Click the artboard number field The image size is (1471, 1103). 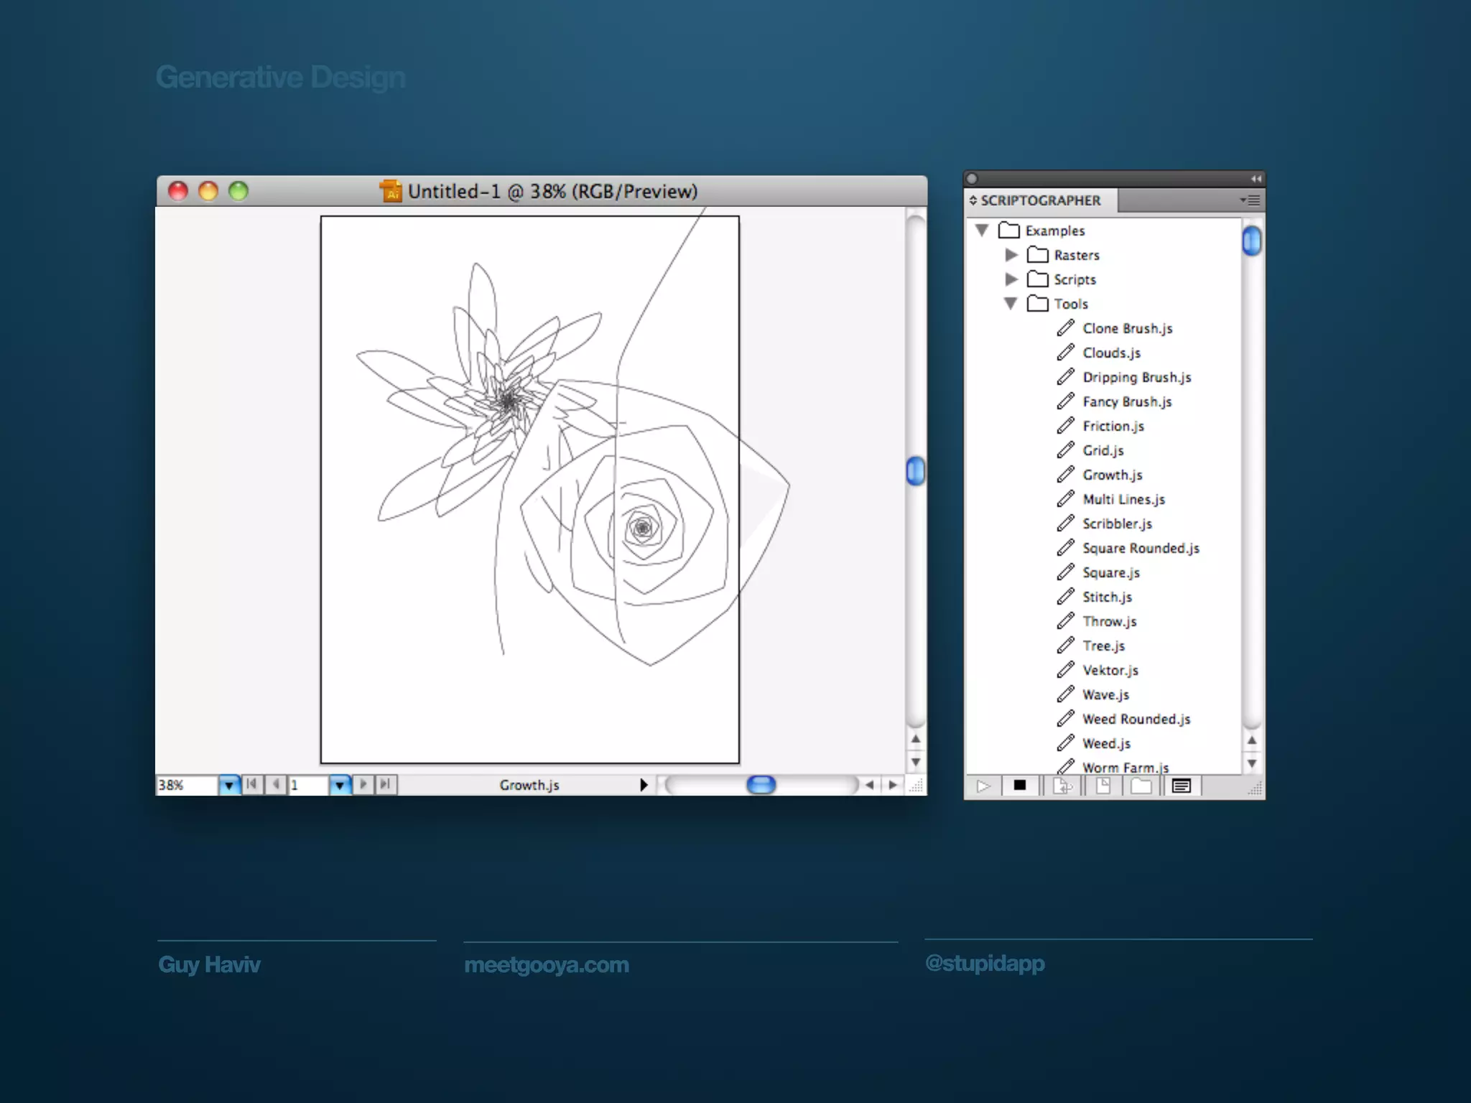[309, 785]
